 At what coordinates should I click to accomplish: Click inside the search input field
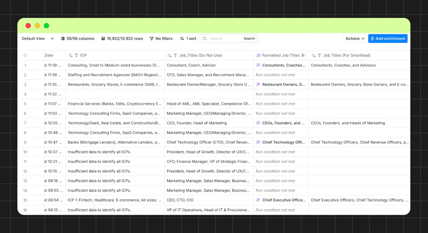coord(224,38)
